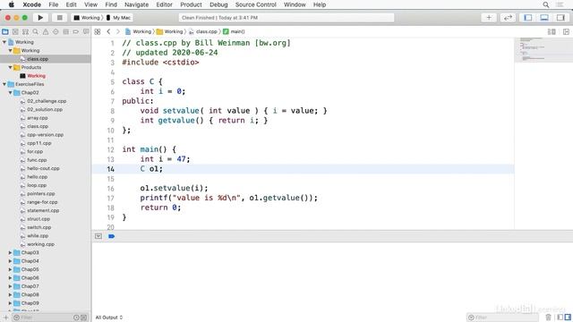
Task: Select the Find navigator icon
Action: (36, 32)
